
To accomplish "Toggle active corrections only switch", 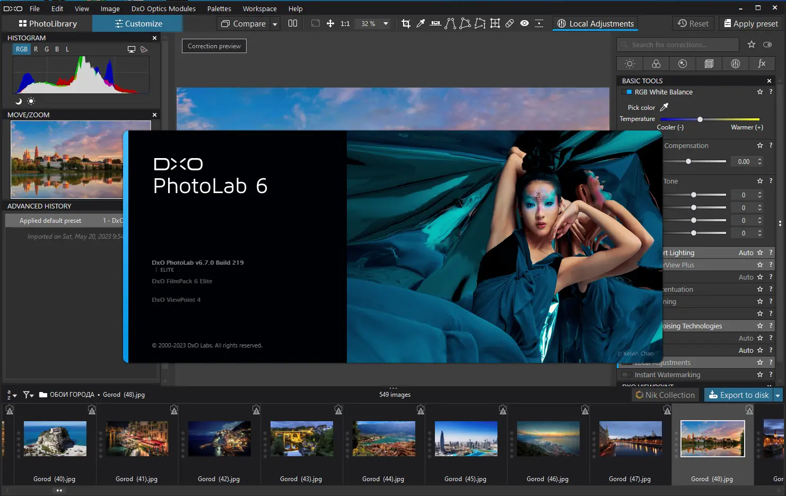I will (x=767, y=45).
